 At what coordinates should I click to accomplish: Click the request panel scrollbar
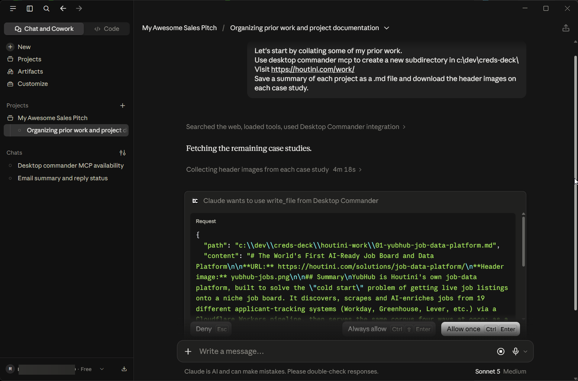point(523,242)
